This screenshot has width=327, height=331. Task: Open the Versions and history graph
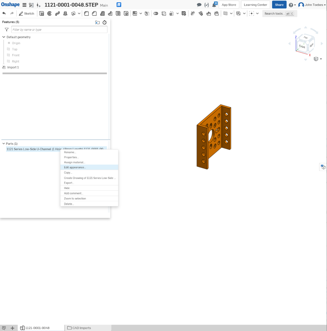pyautogui.click(x=31, y=5)
